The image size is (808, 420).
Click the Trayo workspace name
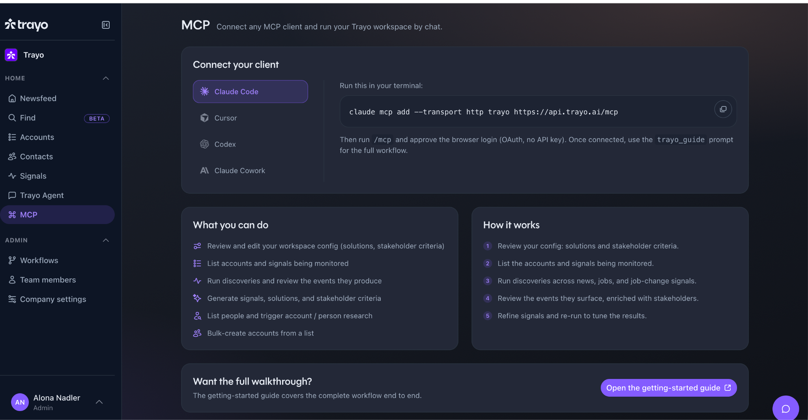[34, 55]
